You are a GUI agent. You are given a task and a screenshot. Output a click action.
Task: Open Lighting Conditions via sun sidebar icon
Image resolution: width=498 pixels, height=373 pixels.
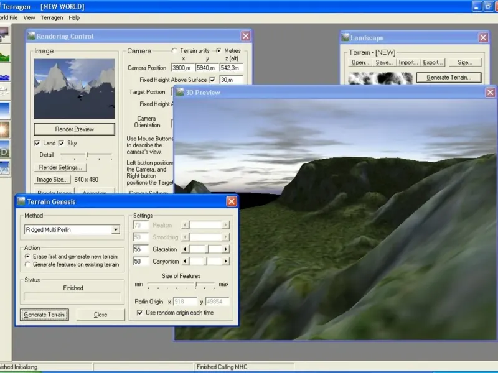coord(4,129)
